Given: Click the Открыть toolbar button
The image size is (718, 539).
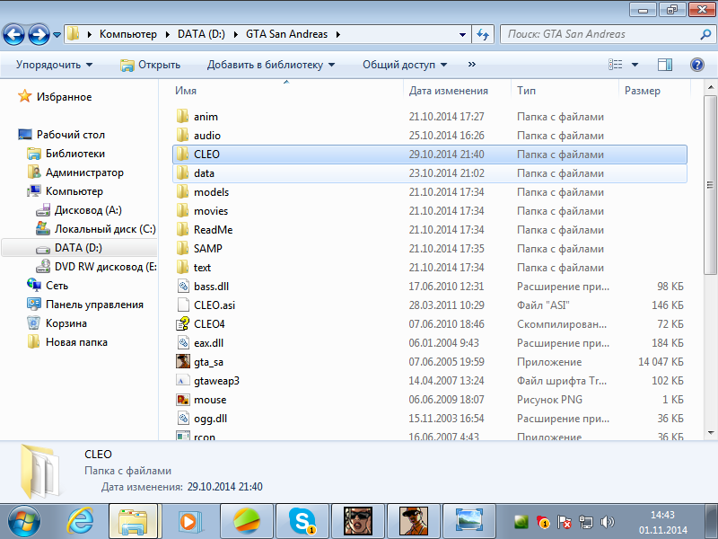Looking at the screenshot, I should click(150, 65).
